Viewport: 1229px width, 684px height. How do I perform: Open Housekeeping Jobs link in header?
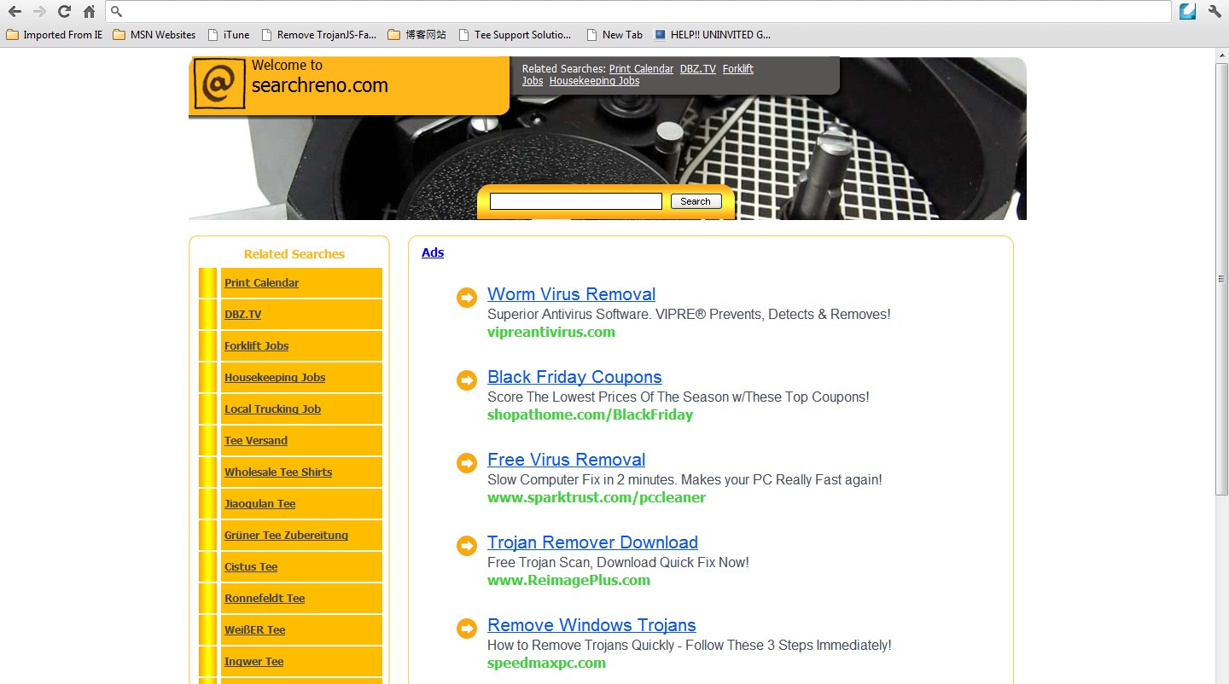(594, 81)
